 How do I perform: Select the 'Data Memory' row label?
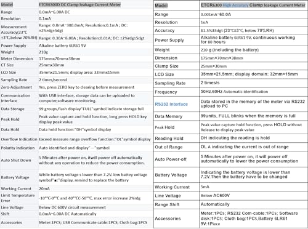click(x=169, y=116)
